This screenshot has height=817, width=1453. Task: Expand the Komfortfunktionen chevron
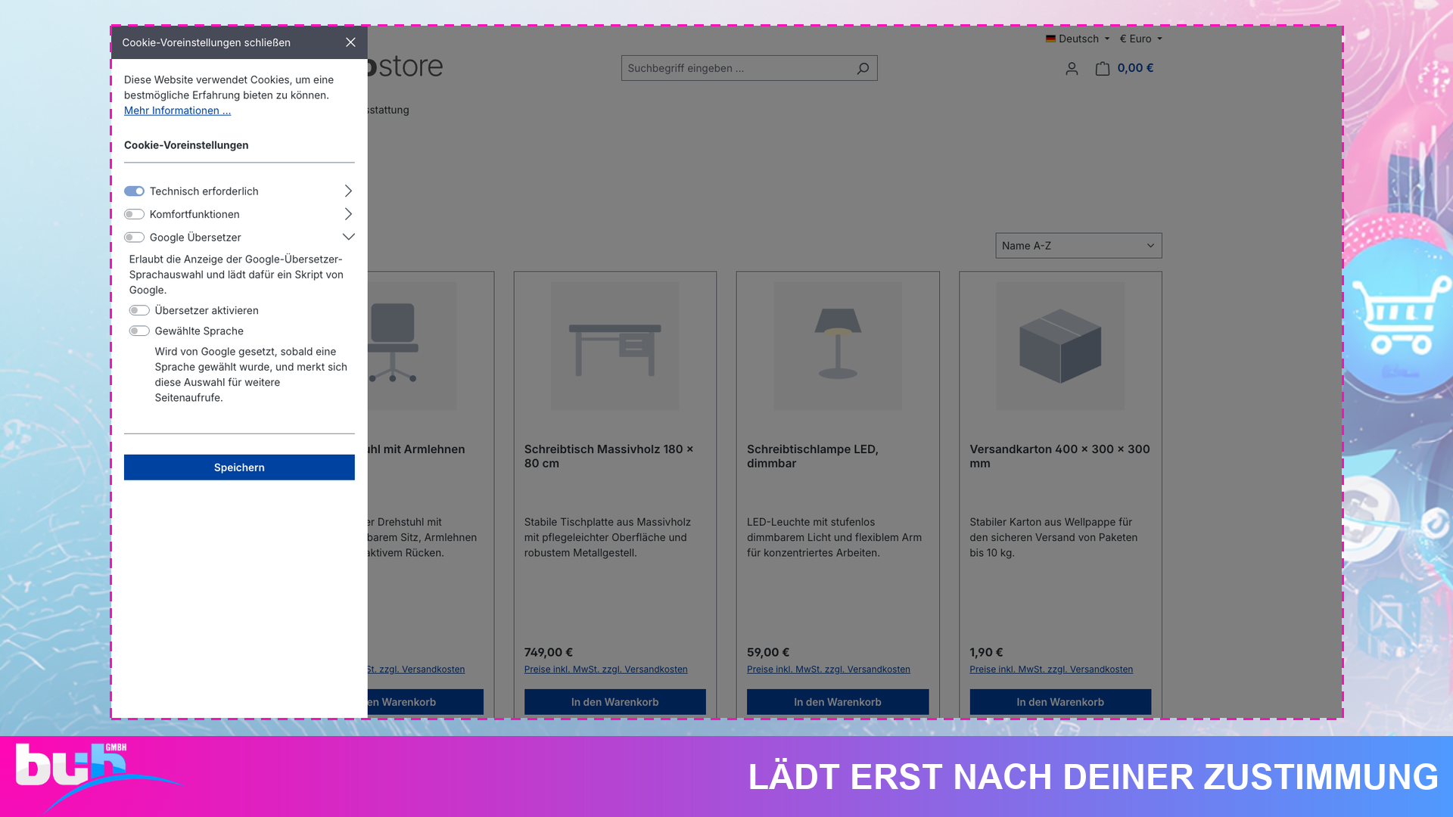(x=348, y=214)
